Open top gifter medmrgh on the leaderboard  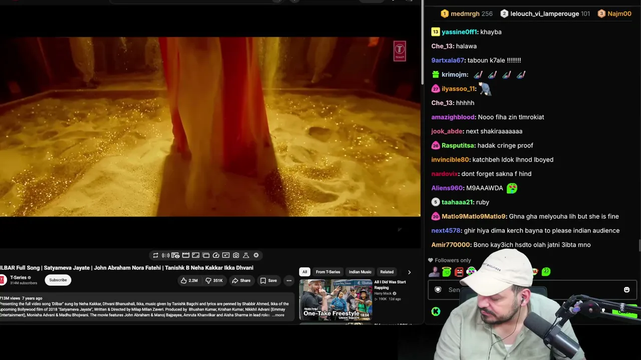pos(465,14)
